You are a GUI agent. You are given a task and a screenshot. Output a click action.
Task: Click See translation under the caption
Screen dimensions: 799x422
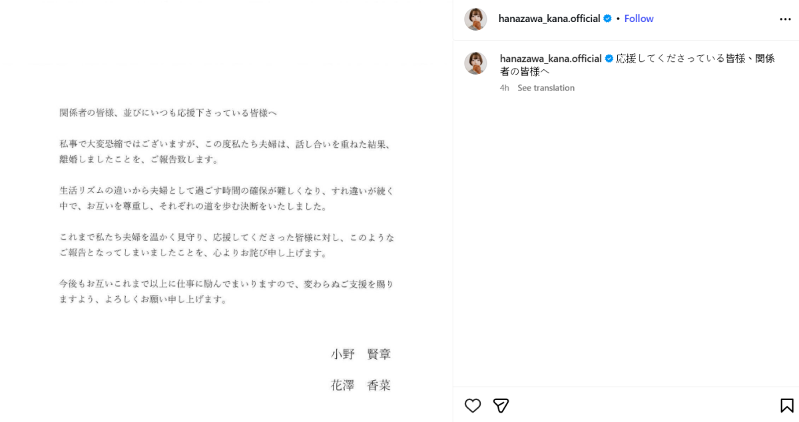tap(545, 88)
